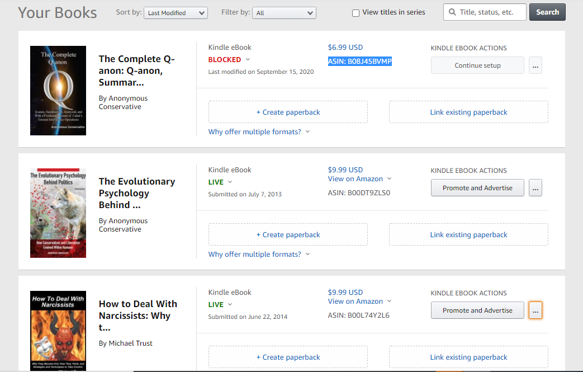Link existing paperback for The Complete Q-anon
This screenshot has height=372, width=583.
coord(468,112)
